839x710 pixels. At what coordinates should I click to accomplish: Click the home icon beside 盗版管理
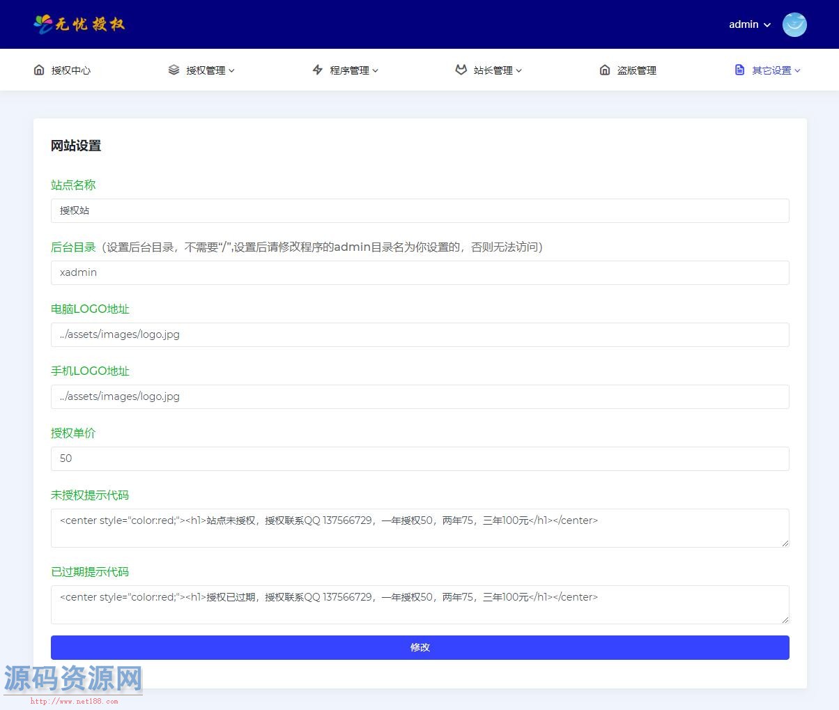tap(605, 70)
